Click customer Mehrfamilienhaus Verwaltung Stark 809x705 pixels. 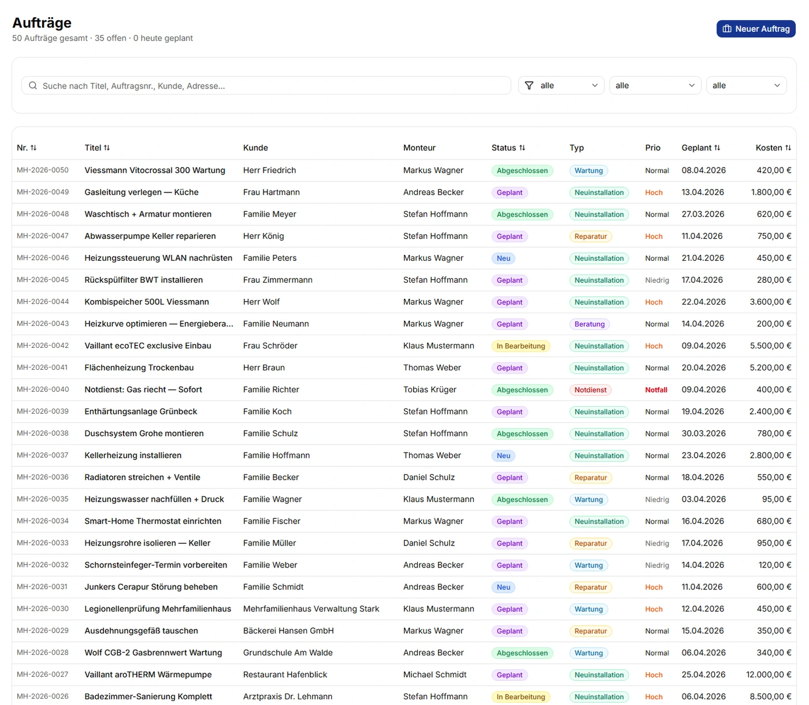311,610
